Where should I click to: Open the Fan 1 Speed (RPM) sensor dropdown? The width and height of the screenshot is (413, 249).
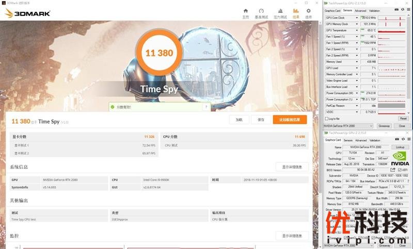[357, 43]
